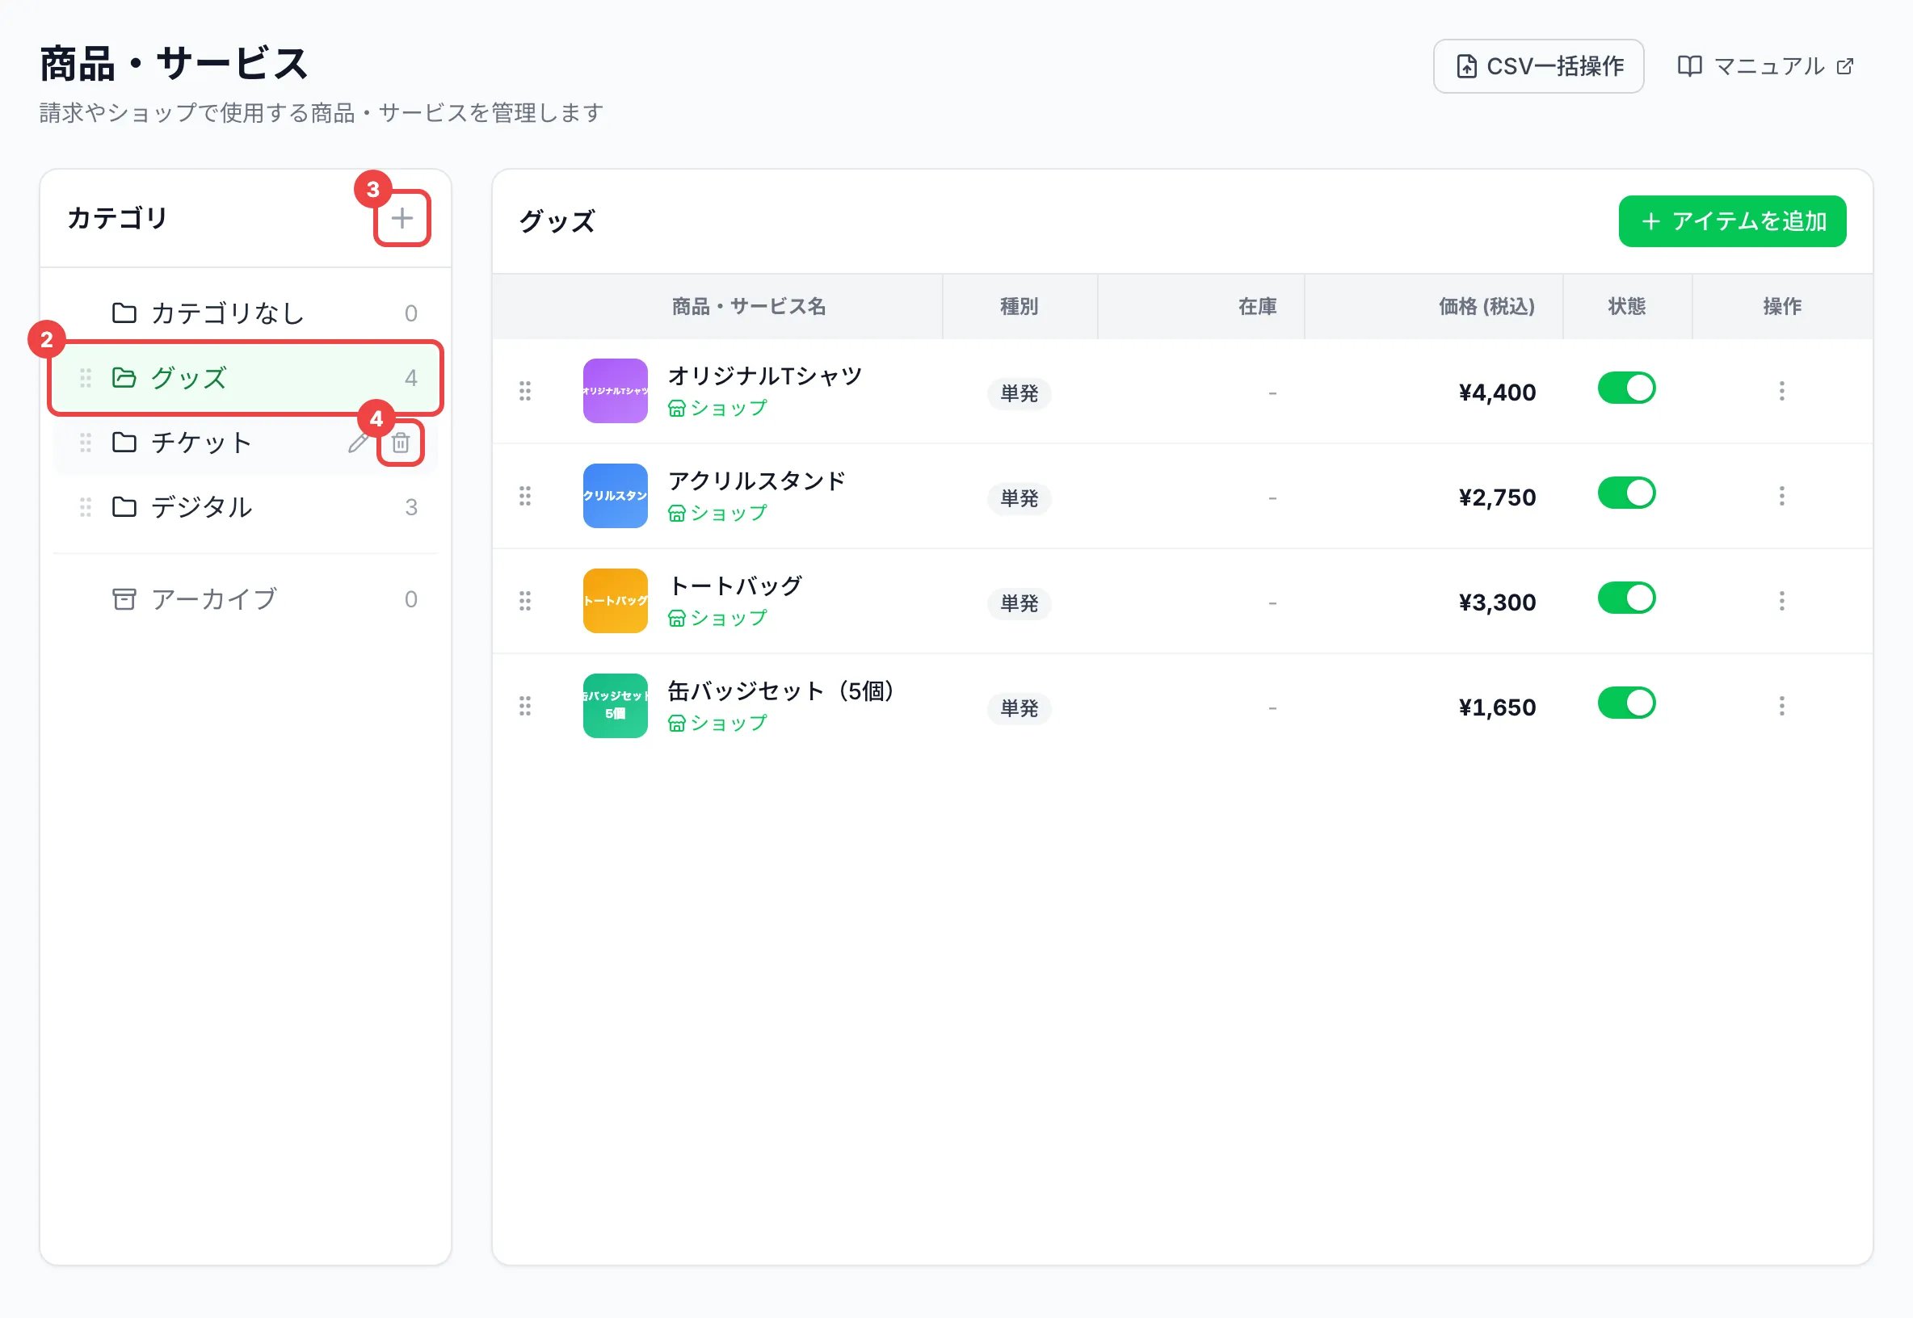This screenshot has width=1913, height=1318.
Task: Click the shop icon under オリジナルTシャツ
Action: tap(676, 409)
